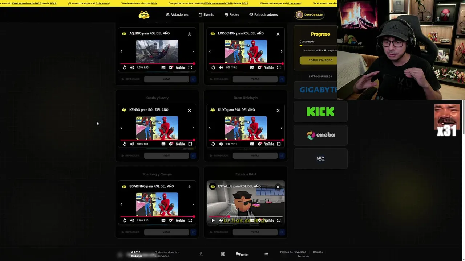
Task: Replay the SOARINNG video
Action: pos(125,220)
